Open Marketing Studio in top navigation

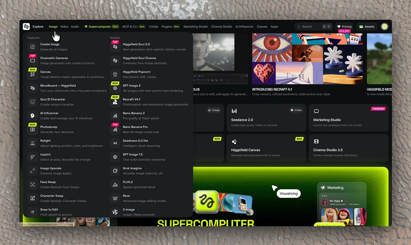tap(196, 27)
